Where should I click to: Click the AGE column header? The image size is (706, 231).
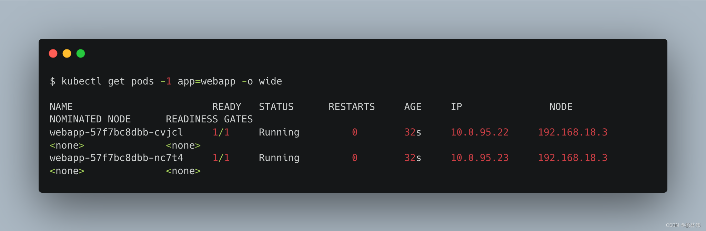(413, 107)
